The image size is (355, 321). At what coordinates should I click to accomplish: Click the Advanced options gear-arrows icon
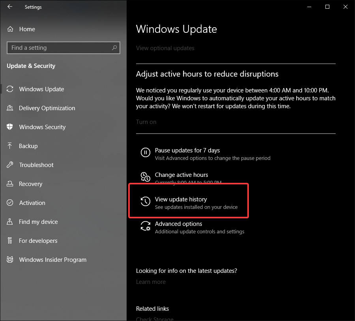pyautogui.click(x=145, y=226)
